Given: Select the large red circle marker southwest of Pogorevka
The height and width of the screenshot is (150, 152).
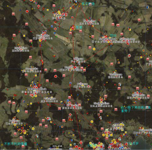Looking at the screenshot, I should [x=55, y=76].
